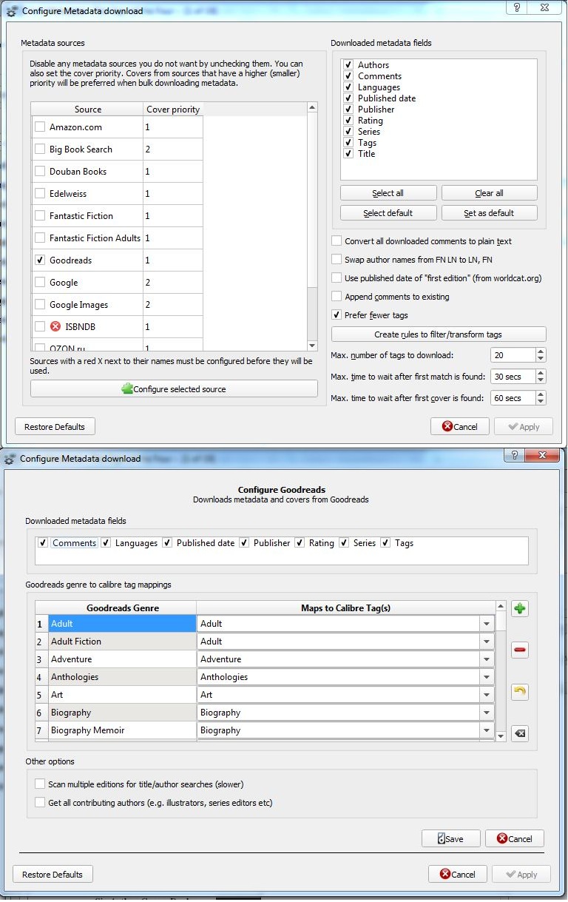Enable the Douban Books source checkbox
Screen dimensions: 568x902
pos(40,172)
